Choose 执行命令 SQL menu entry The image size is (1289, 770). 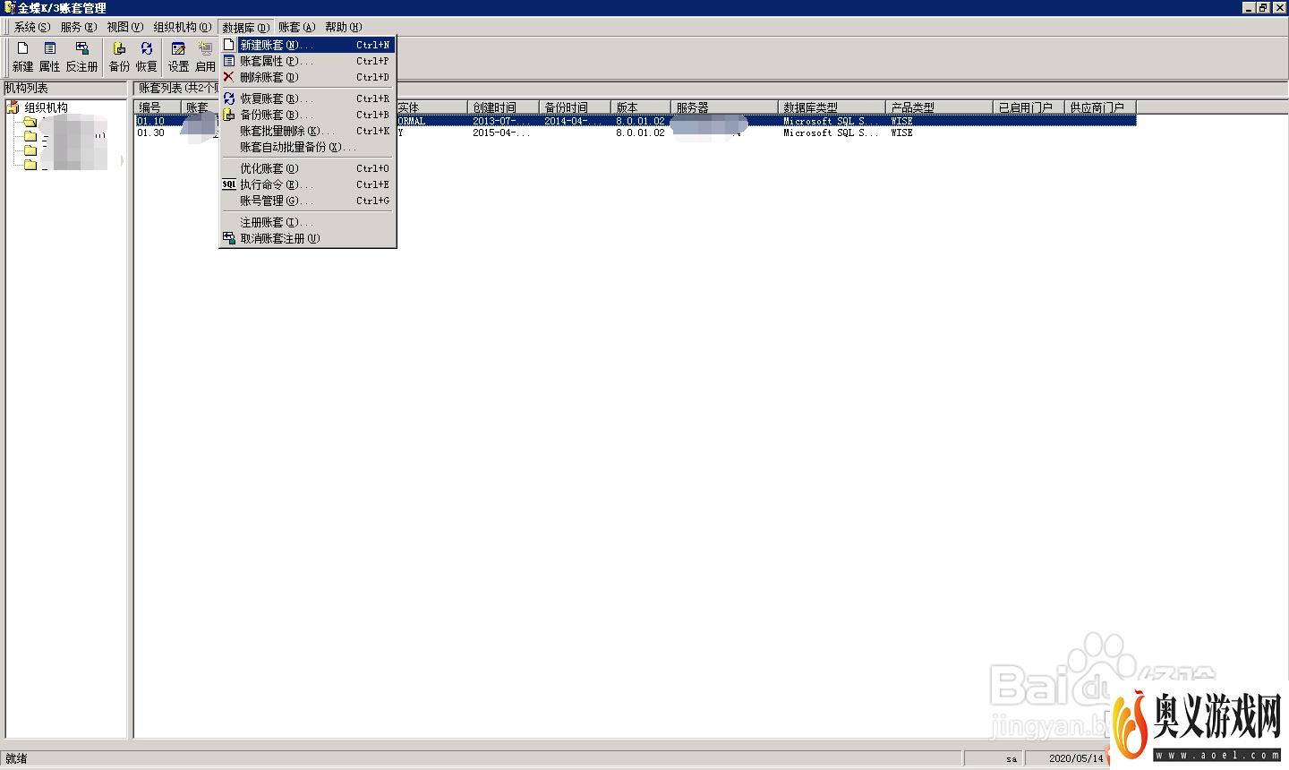[307, 184]
